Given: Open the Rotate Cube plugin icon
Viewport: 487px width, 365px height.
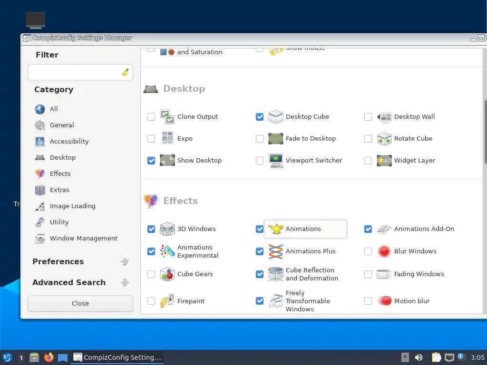Looking at the screenshot, I should click(384, 139).
